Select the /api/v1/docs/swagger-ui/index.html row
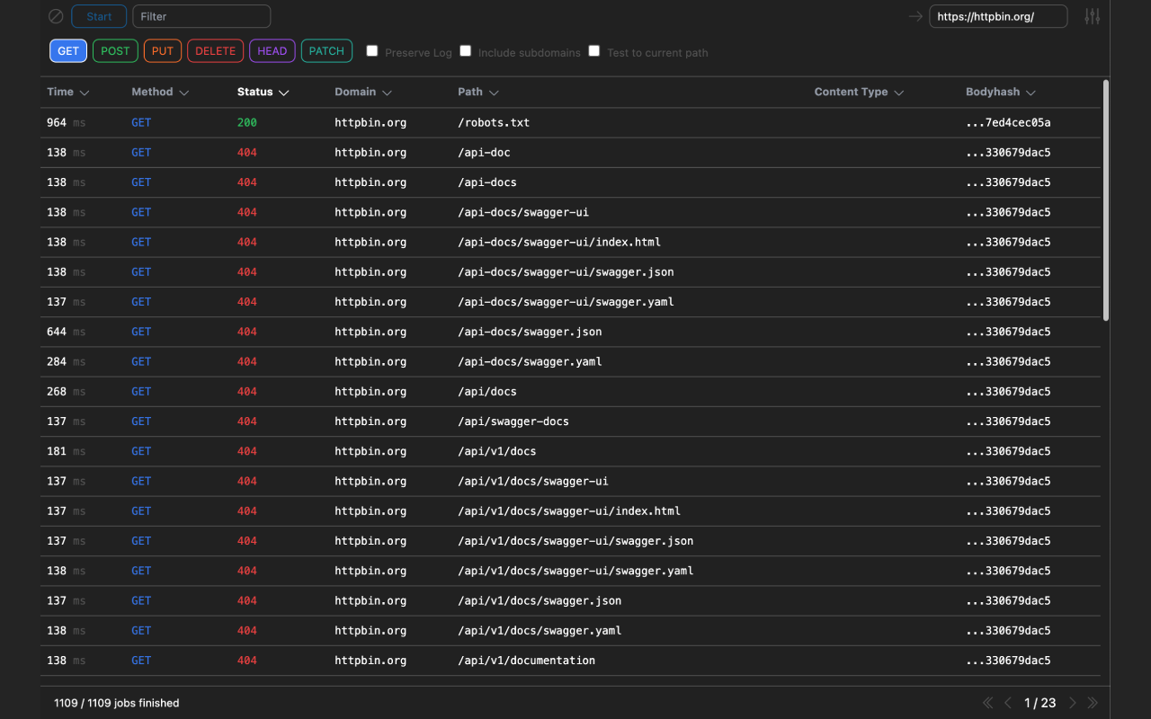Screen dimensions: 1151x719 570,511
